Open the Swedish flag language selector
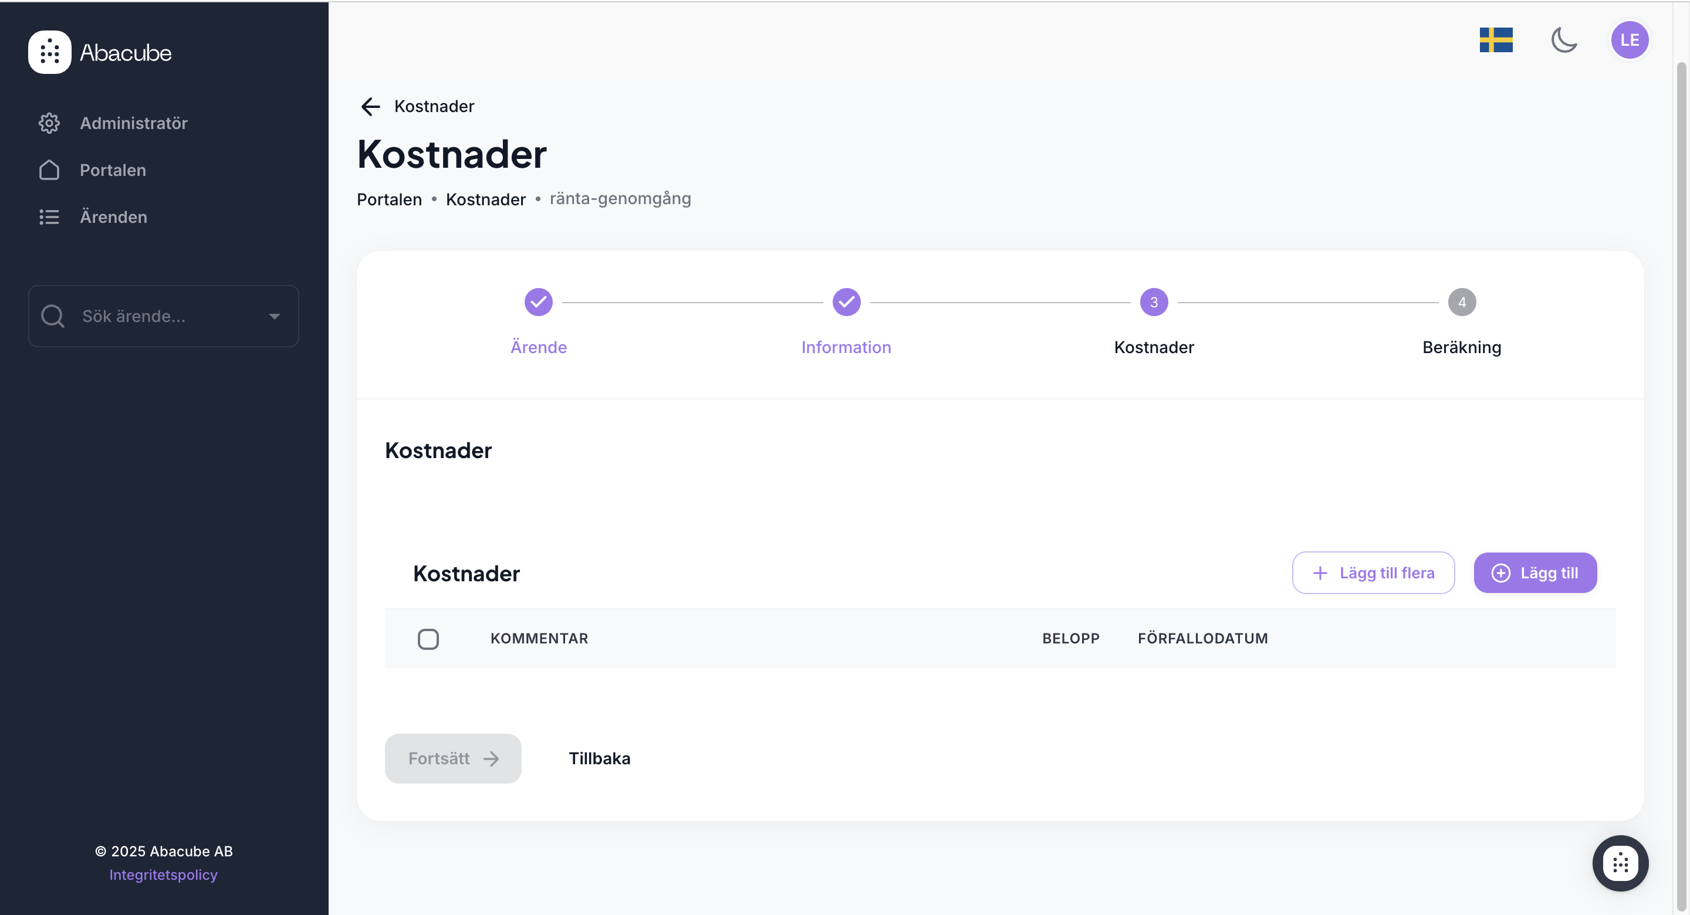 click(1496, 40)
